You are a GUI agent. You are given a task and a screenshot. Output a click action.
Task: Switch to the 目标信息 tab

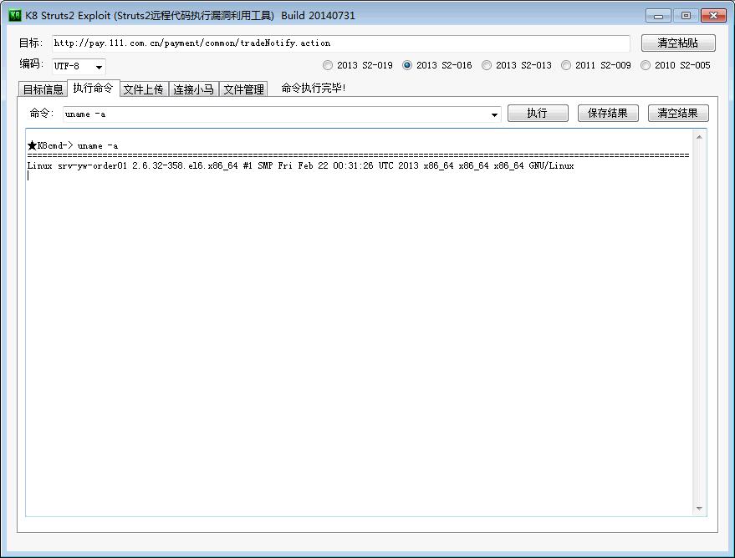click(x=43, y=89)
